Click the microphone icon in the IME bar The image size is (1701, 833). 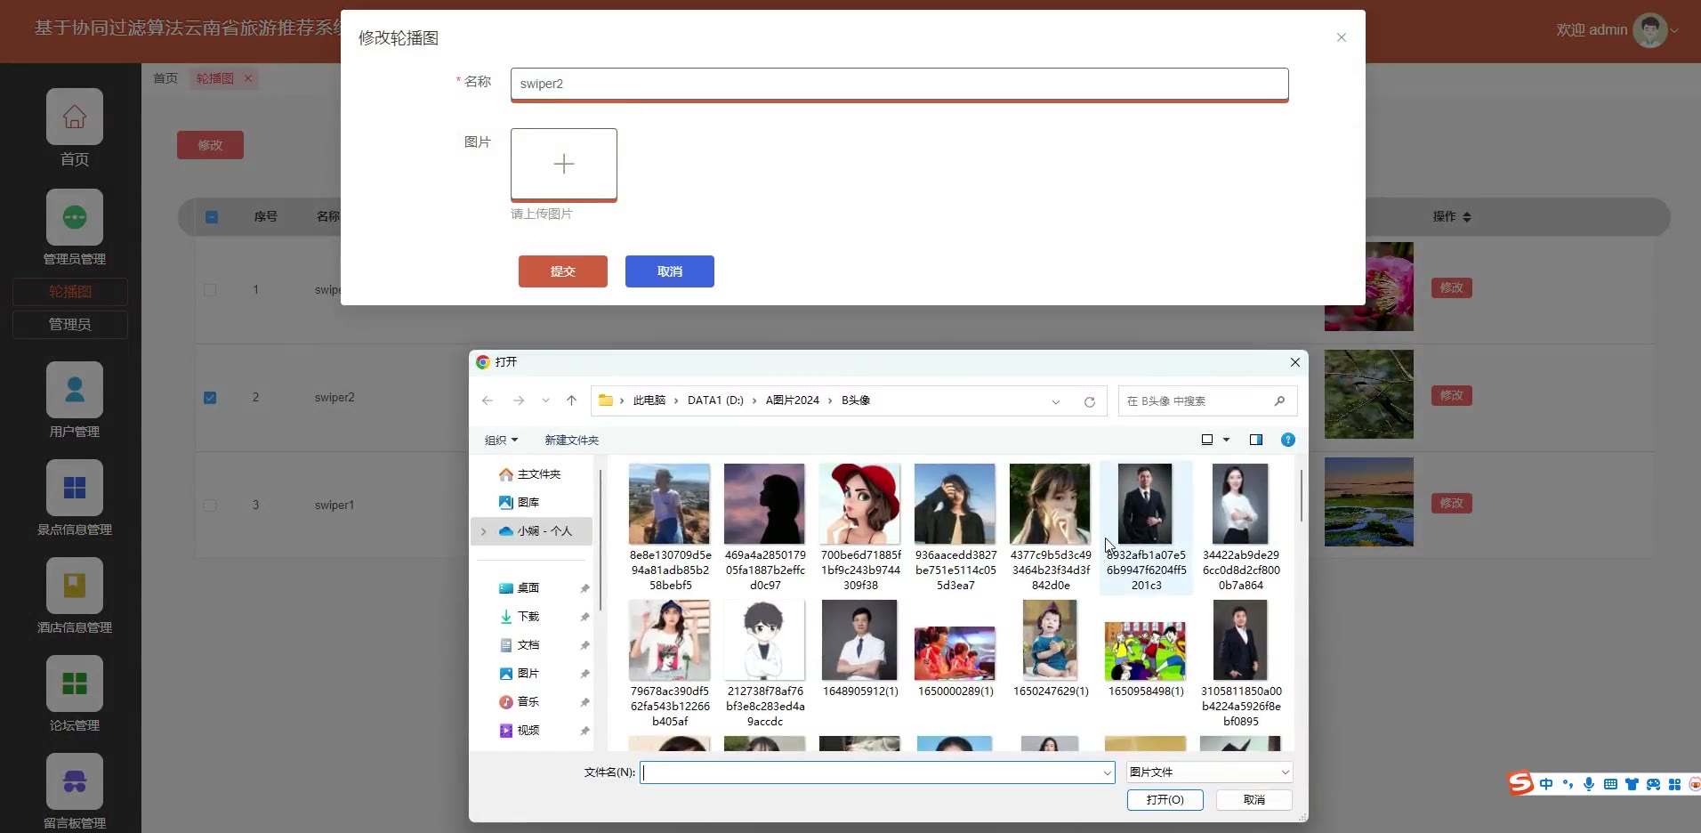[1589, 784]
